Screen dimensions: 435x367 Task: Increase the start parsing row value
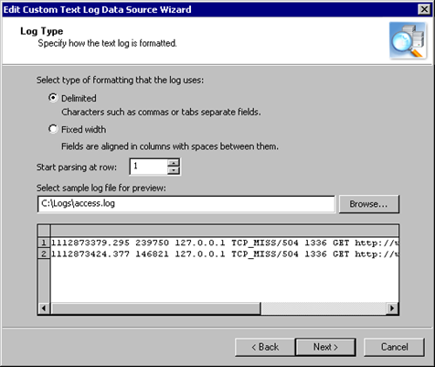point(174,163)
